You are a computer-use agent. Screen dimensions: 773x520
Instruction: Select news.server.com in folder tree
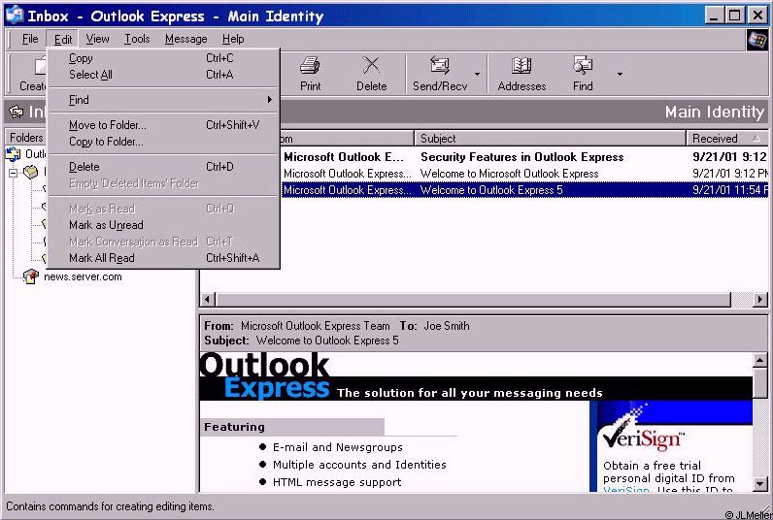point(83,276)
